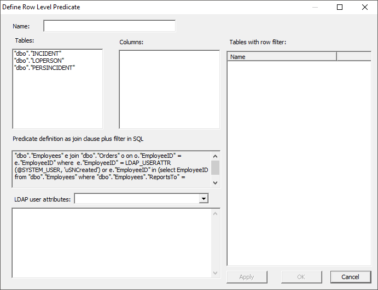
Task: Maximize the Define Row Level Predicate window
Action: [340, 8]
